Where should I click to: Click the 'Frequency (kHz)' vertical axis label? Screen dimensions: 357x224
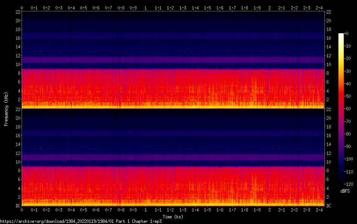[x=6, y=109]
